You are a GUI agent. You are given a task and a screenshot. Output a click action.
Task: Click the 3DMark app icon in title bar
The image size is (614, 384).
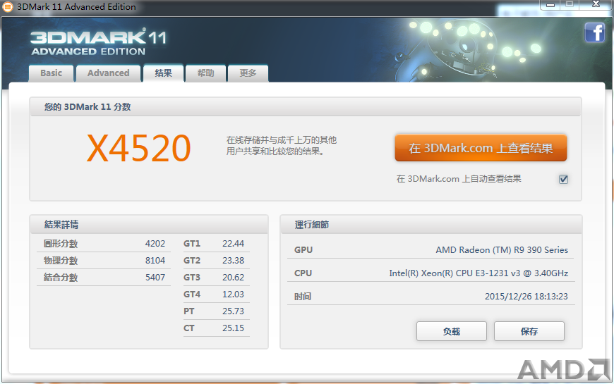click(8, 6)
